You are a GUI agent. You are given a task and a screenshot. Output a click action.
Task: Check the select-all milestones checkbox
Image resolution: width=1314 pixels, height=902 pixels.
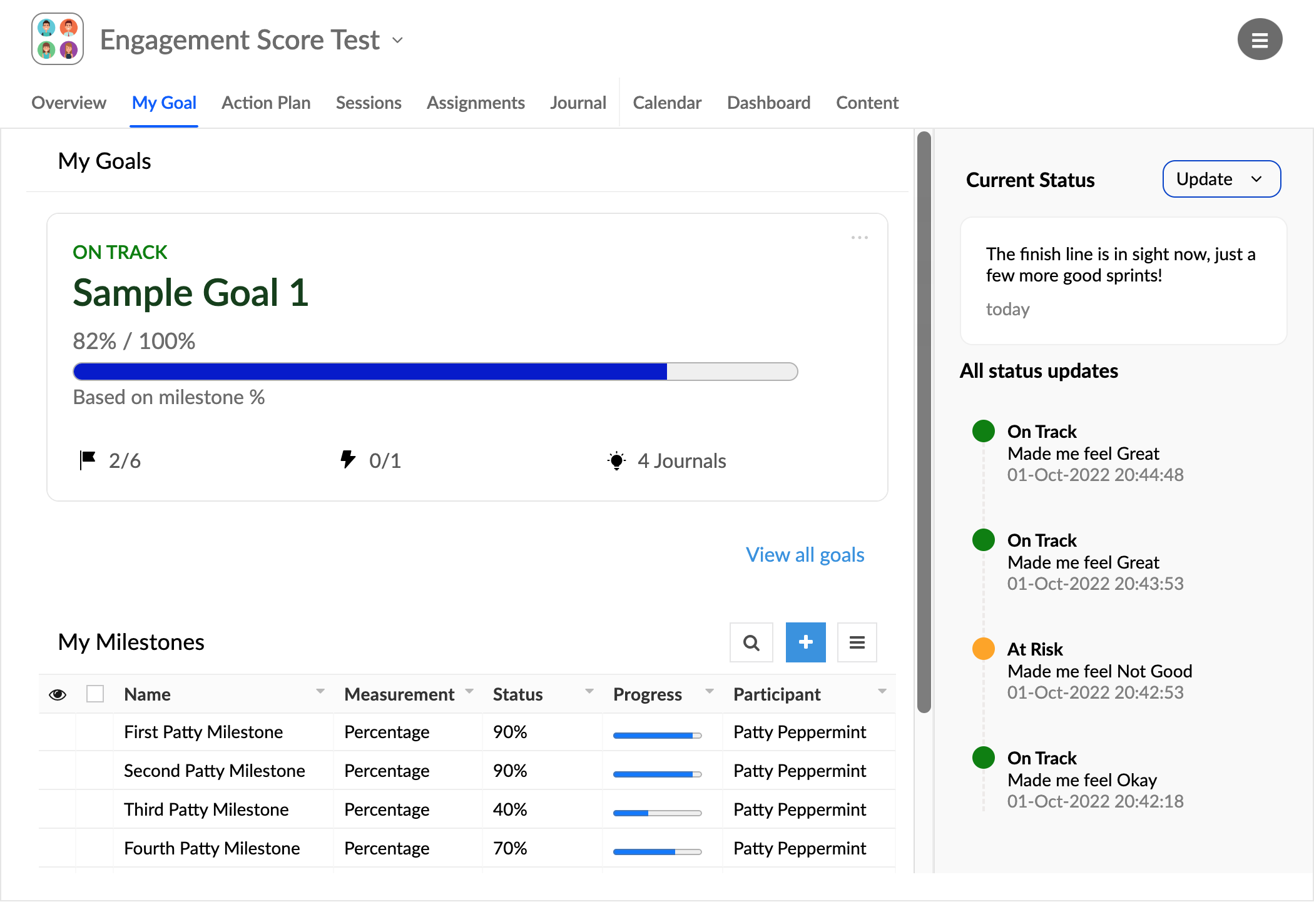coord(95,694)
